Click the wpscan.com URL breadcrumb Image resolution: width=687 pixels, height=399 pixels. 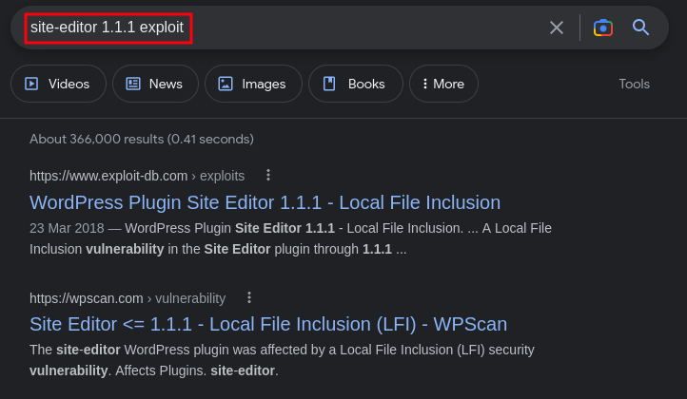tap(128, 298)
